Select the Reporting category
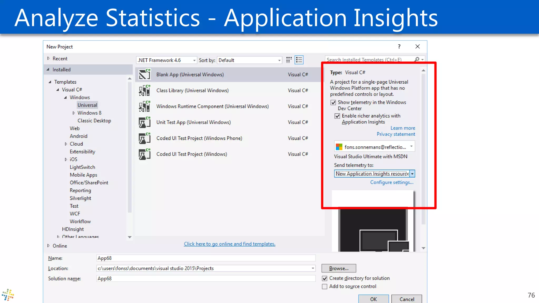This screenshot has width=539, height=303. [80, 191]
